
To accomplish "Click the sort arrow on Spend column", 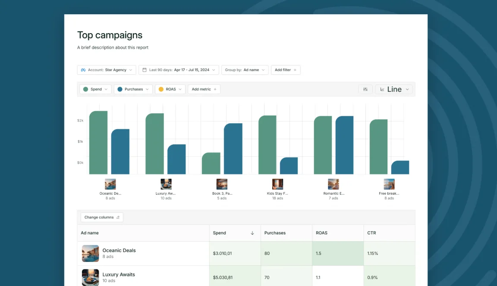I will [x=252, y=233].
